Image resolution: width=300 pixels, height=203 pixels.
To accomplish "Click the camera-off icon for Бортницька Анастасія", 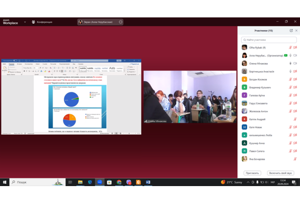I will pyautogui.click(x=295, y=72).
